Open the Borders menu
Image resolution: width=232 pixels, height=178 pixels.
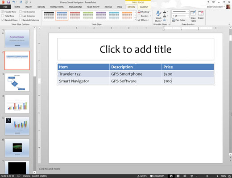click(x=144, y=16)
